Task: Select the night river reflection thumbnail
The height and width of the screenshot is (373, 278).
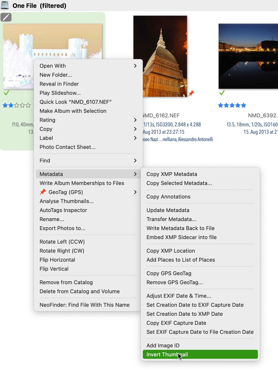Action: 248,56
